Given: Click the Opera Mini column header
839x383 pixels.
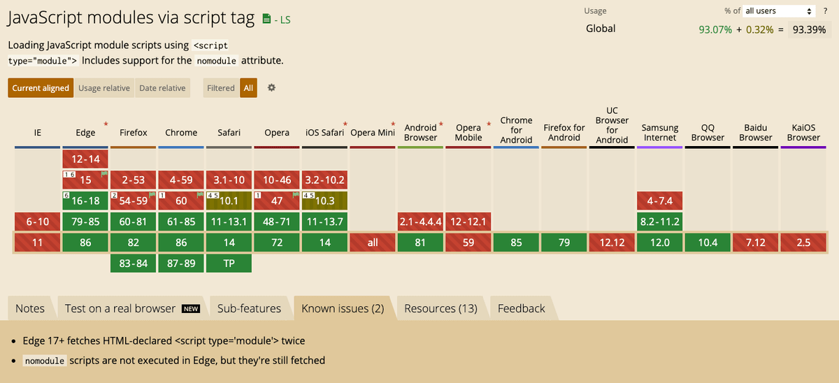Looking at the screenshot, I should (x=373, y=133).
